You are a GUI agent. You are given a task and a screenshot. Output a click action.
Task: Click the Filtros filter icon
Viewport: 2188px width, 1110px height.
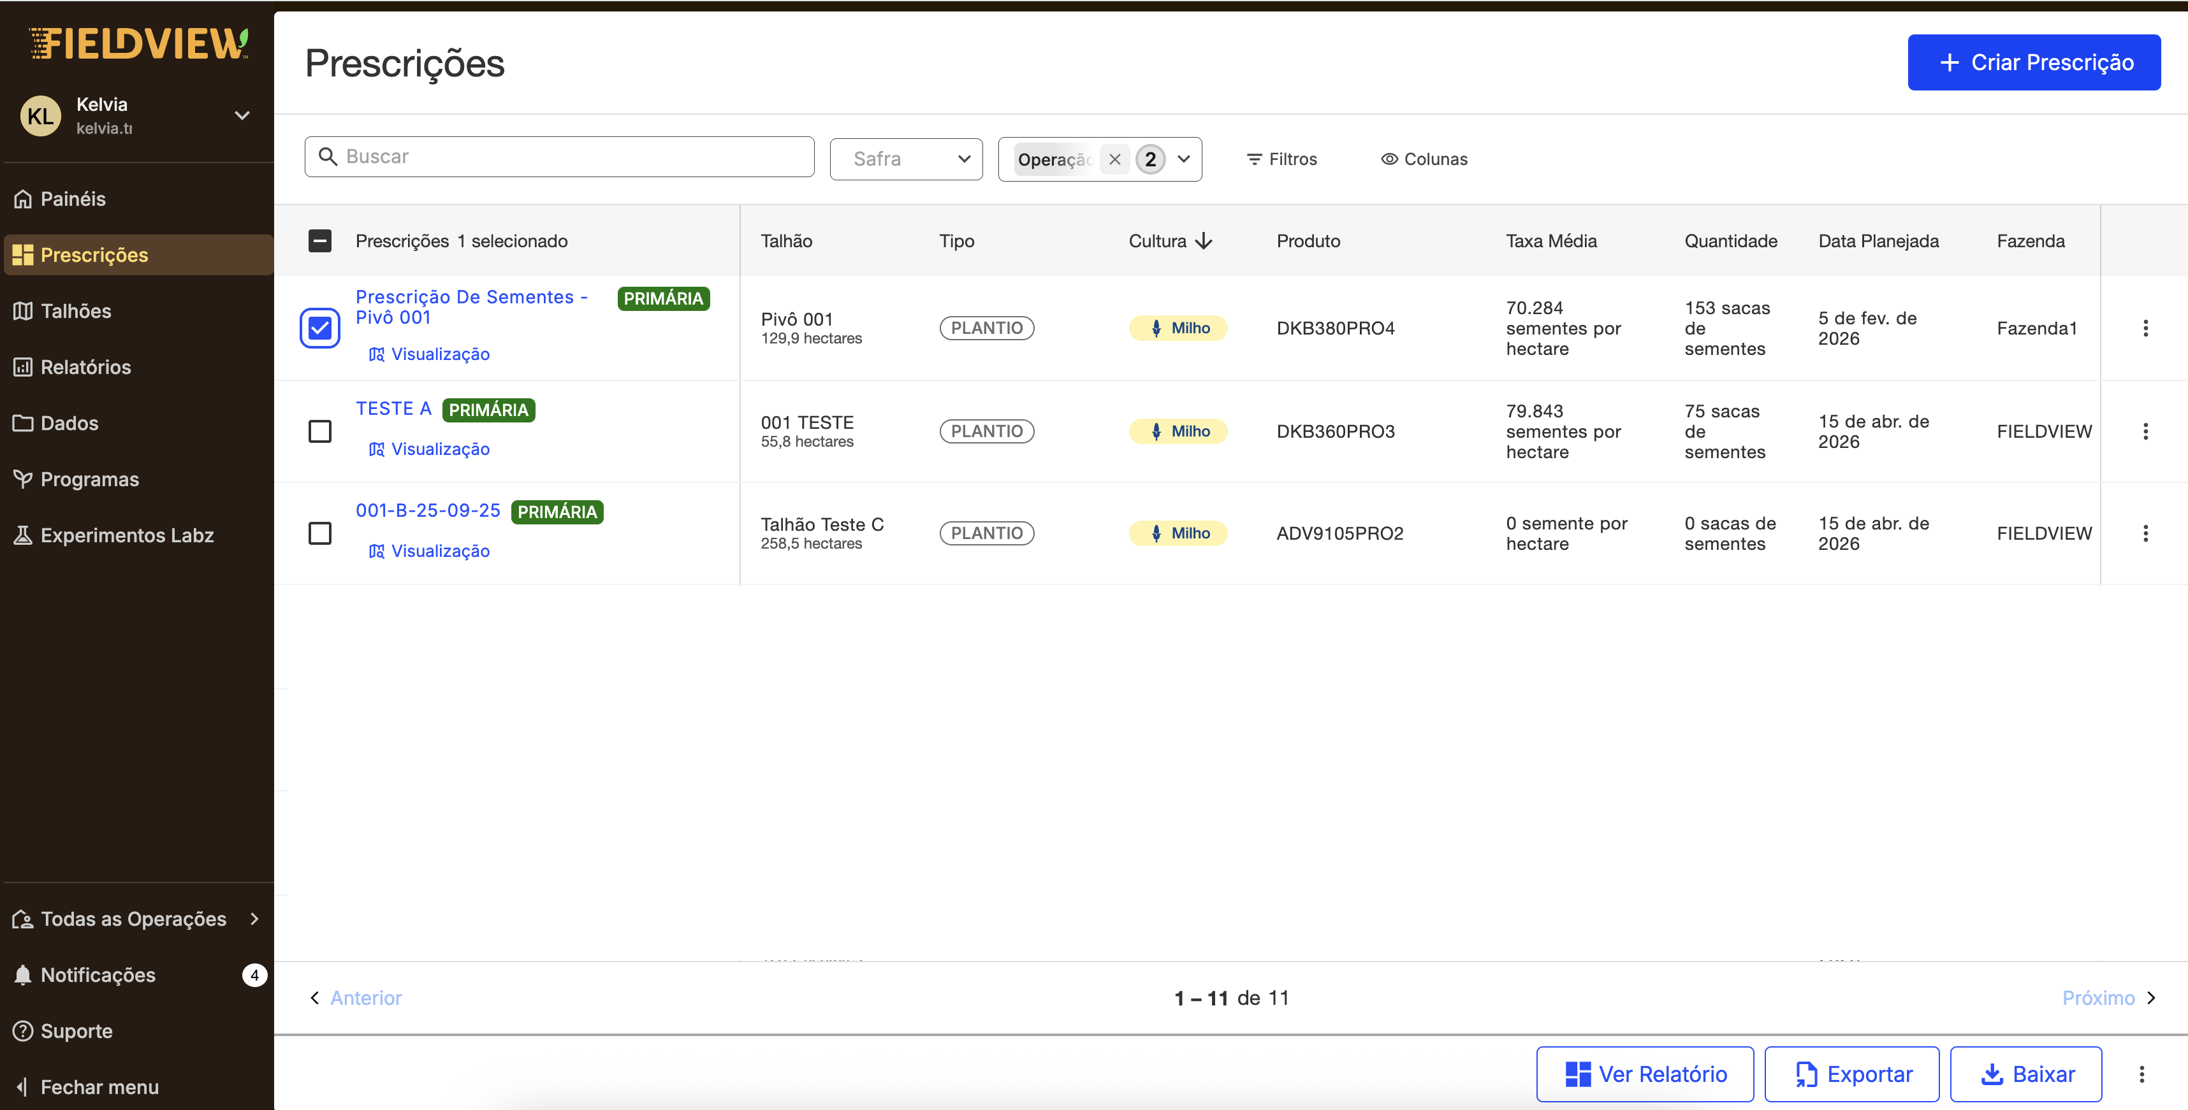(1253, 159)
